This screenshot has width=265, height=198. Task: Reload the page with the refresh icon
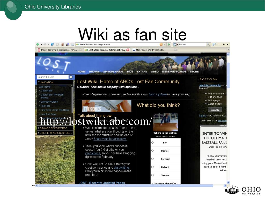tap(52, 44)
